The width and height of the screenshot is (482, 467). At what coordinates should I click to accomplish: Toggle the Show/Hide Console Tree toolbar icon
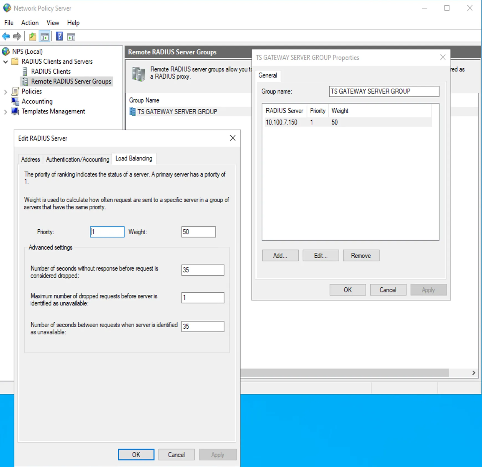45,36
